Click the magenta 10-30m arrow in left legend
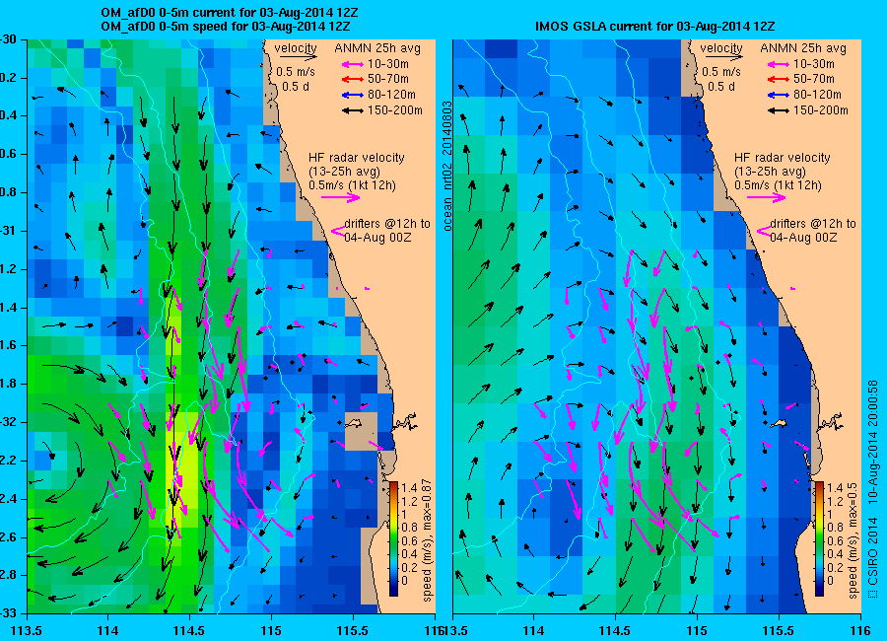Image resolution: width=887 pixels, height=641 pixels. (x=353, y=64)
